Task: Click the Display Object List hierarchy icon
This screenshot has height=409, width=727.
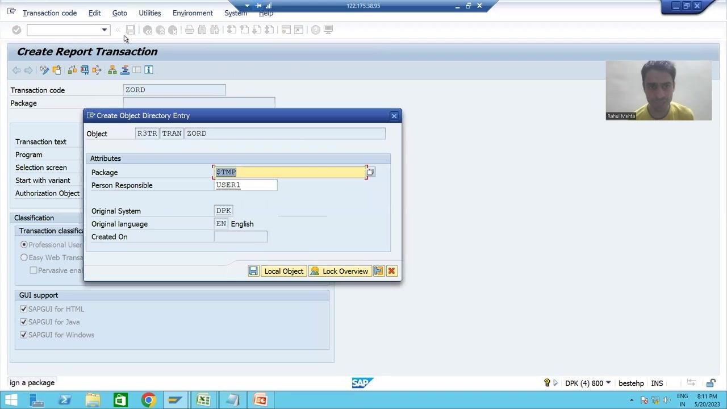Action: pyautogui.click(x=112, y=70)
